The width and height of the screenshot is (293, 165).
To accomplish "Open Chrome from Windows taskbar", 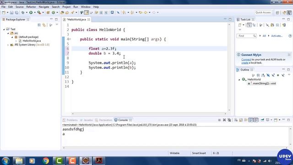I will tap(46, 161).
